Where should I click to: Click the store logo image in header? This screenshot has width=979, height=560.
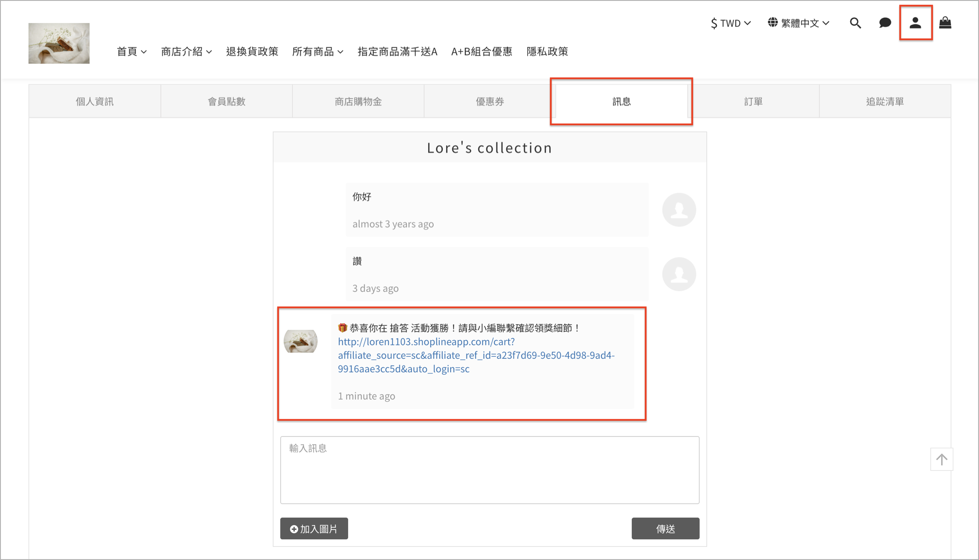[59, 43]
